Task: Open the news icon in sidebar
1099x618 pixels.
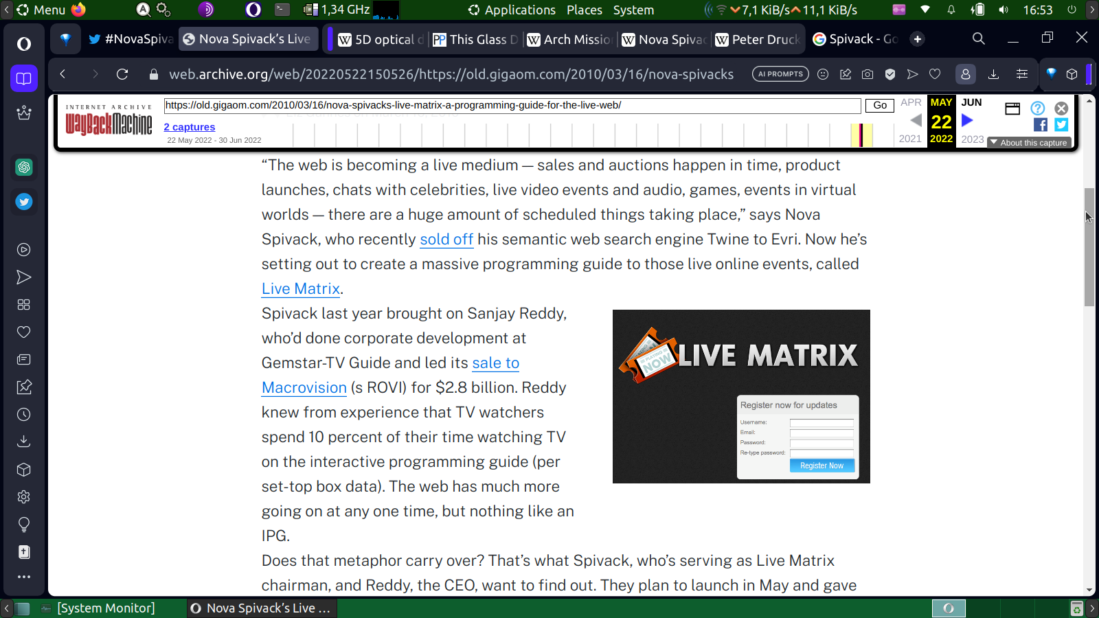Action: 24,360
